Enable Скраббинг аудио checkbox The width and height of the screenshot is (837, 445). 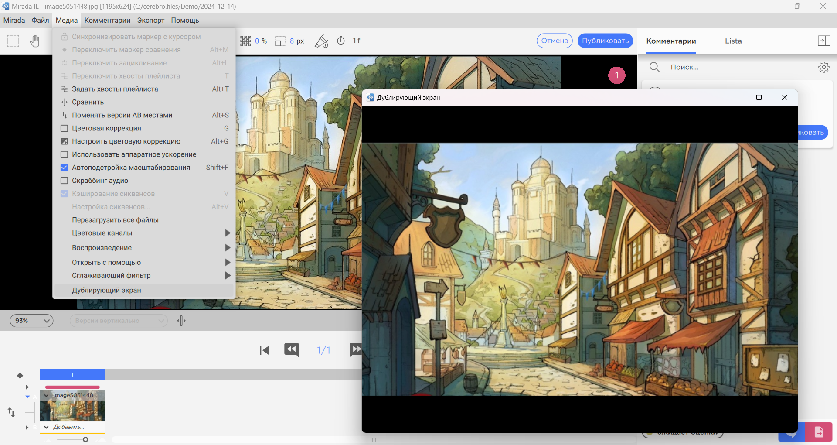coord(65,181)
